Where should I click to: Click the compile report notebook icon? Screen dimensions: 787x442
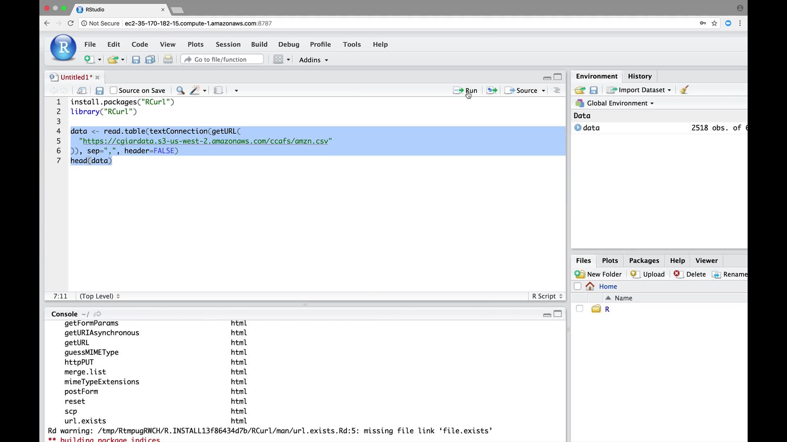tap(218, 90)
